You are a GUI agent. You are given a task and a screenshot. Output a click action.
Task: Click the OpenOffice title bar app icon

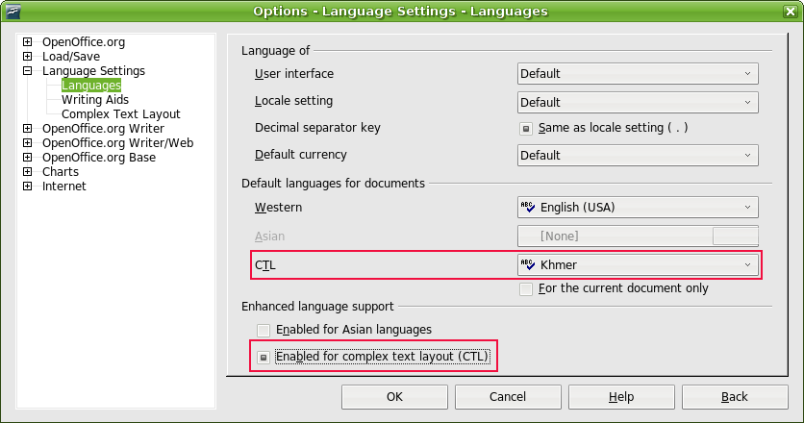[x=13, y=11]
